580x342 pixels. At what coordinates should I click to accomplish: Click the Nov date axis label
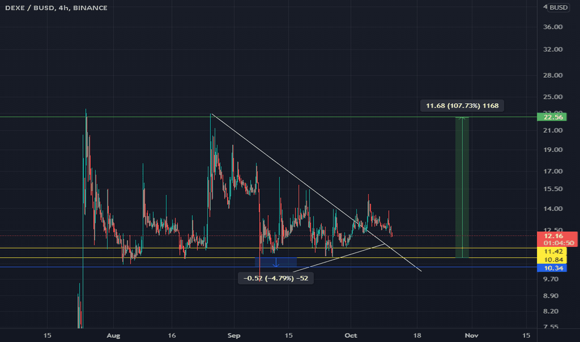click(x=471, y=336)
